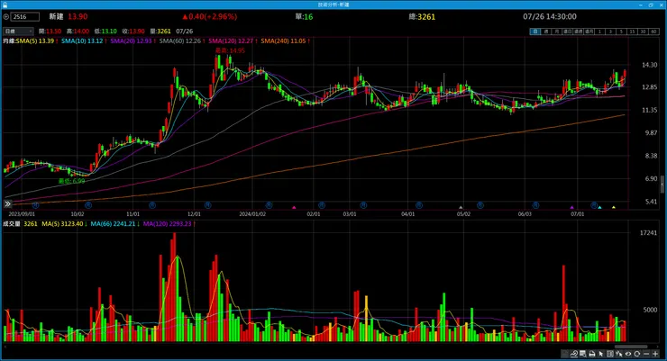
Task: Edit the stock code field showing 2516
Action: pyautogui.click(x=25, y=16)
